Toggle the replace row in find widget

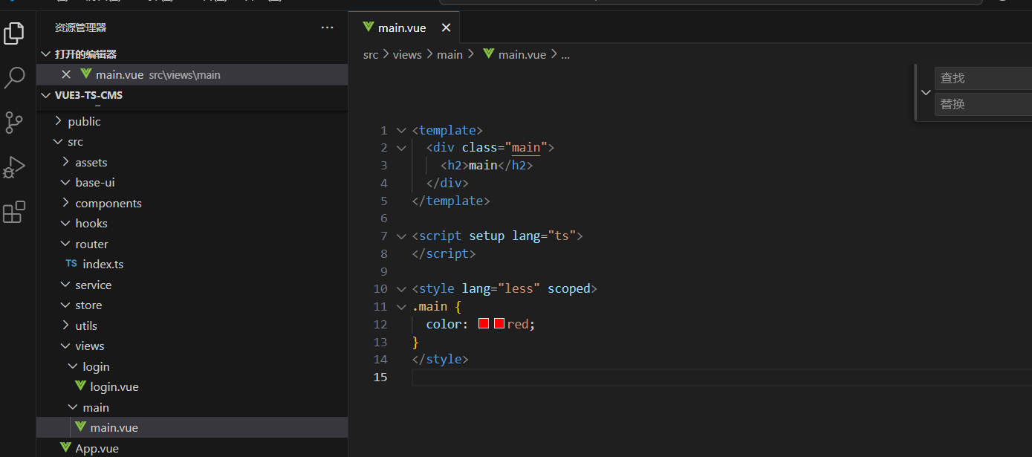click(x=926, y=92)
